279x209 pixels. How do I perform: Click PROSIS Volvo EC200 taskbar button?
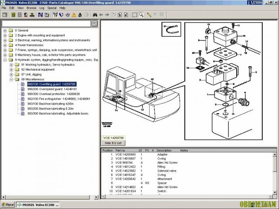click(x=38, y=205)
